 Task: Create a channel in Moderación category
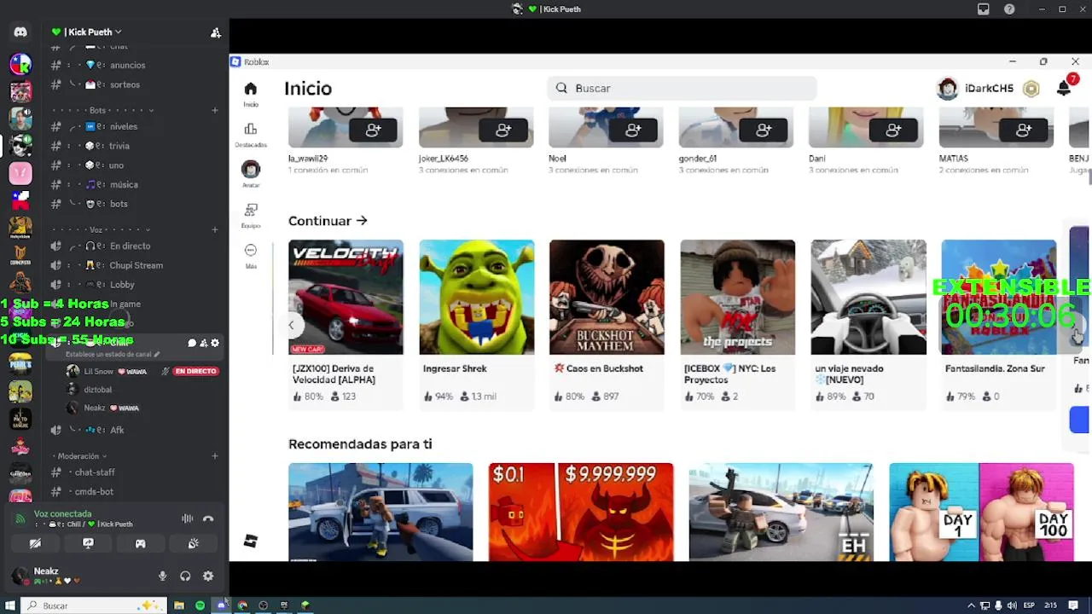click(x=215, y=456)
